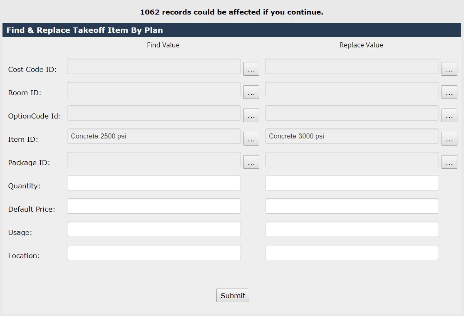Click the Quantity find value field
Image resolution: width=464 pixels, height=316 pixels.
pyautogui.click(x=154, y=183)
